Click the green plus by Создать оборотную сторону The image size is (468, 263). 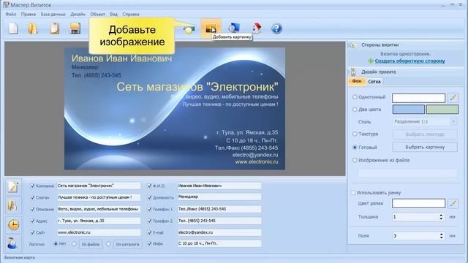[371, 61]
